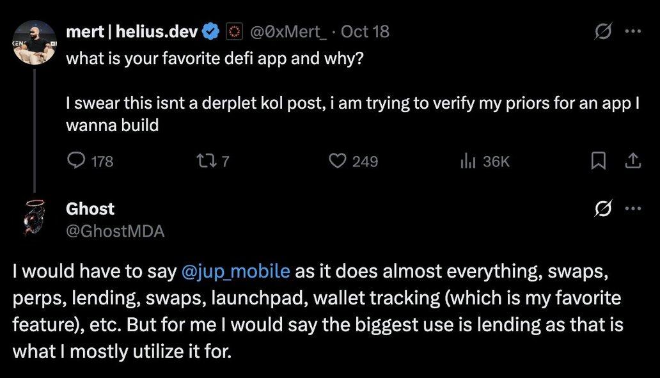Share mert's tweet using the upload icon
This screenshot has width=660, height=378.
tap(633, 161)
